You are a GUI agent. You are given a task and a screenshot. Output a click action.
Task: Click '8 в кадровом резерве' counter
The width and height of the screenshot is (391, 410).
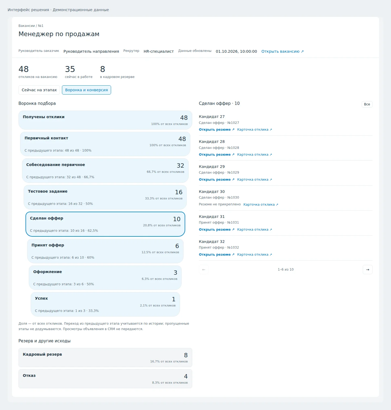(x=117, y=72)
